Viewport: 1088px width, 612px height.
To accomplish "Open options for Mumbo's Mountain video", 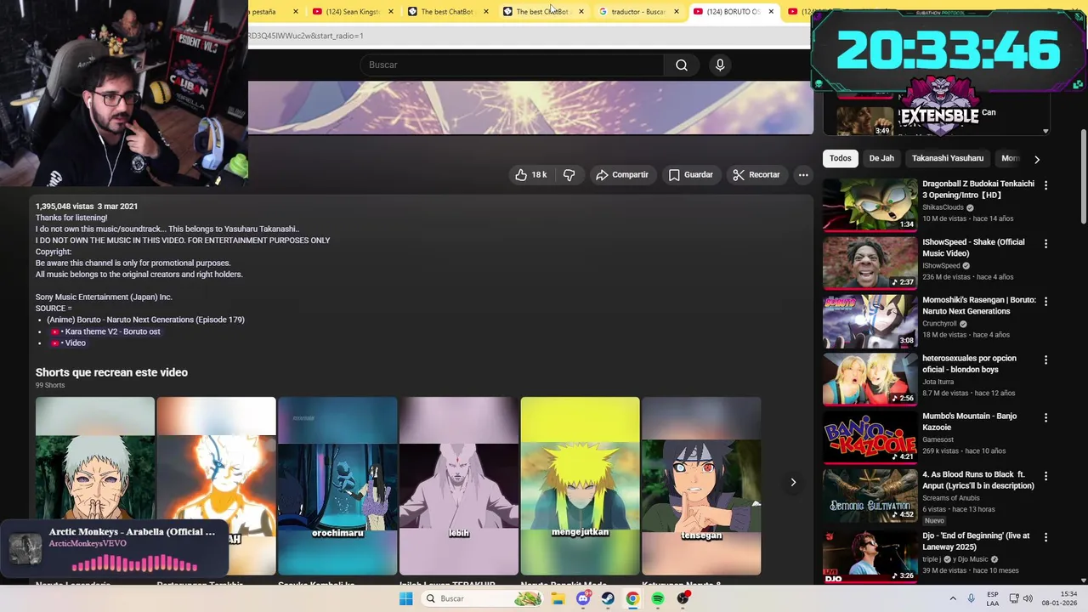I will pyautogui.click(x=1045, y=417).
